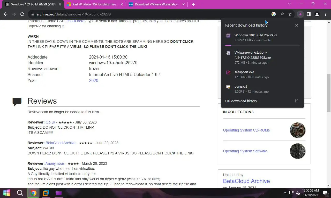Click the VMware-workstation installer file icon
The width and height of the screenshot is (331, 198).
click(x=228, y=53)
